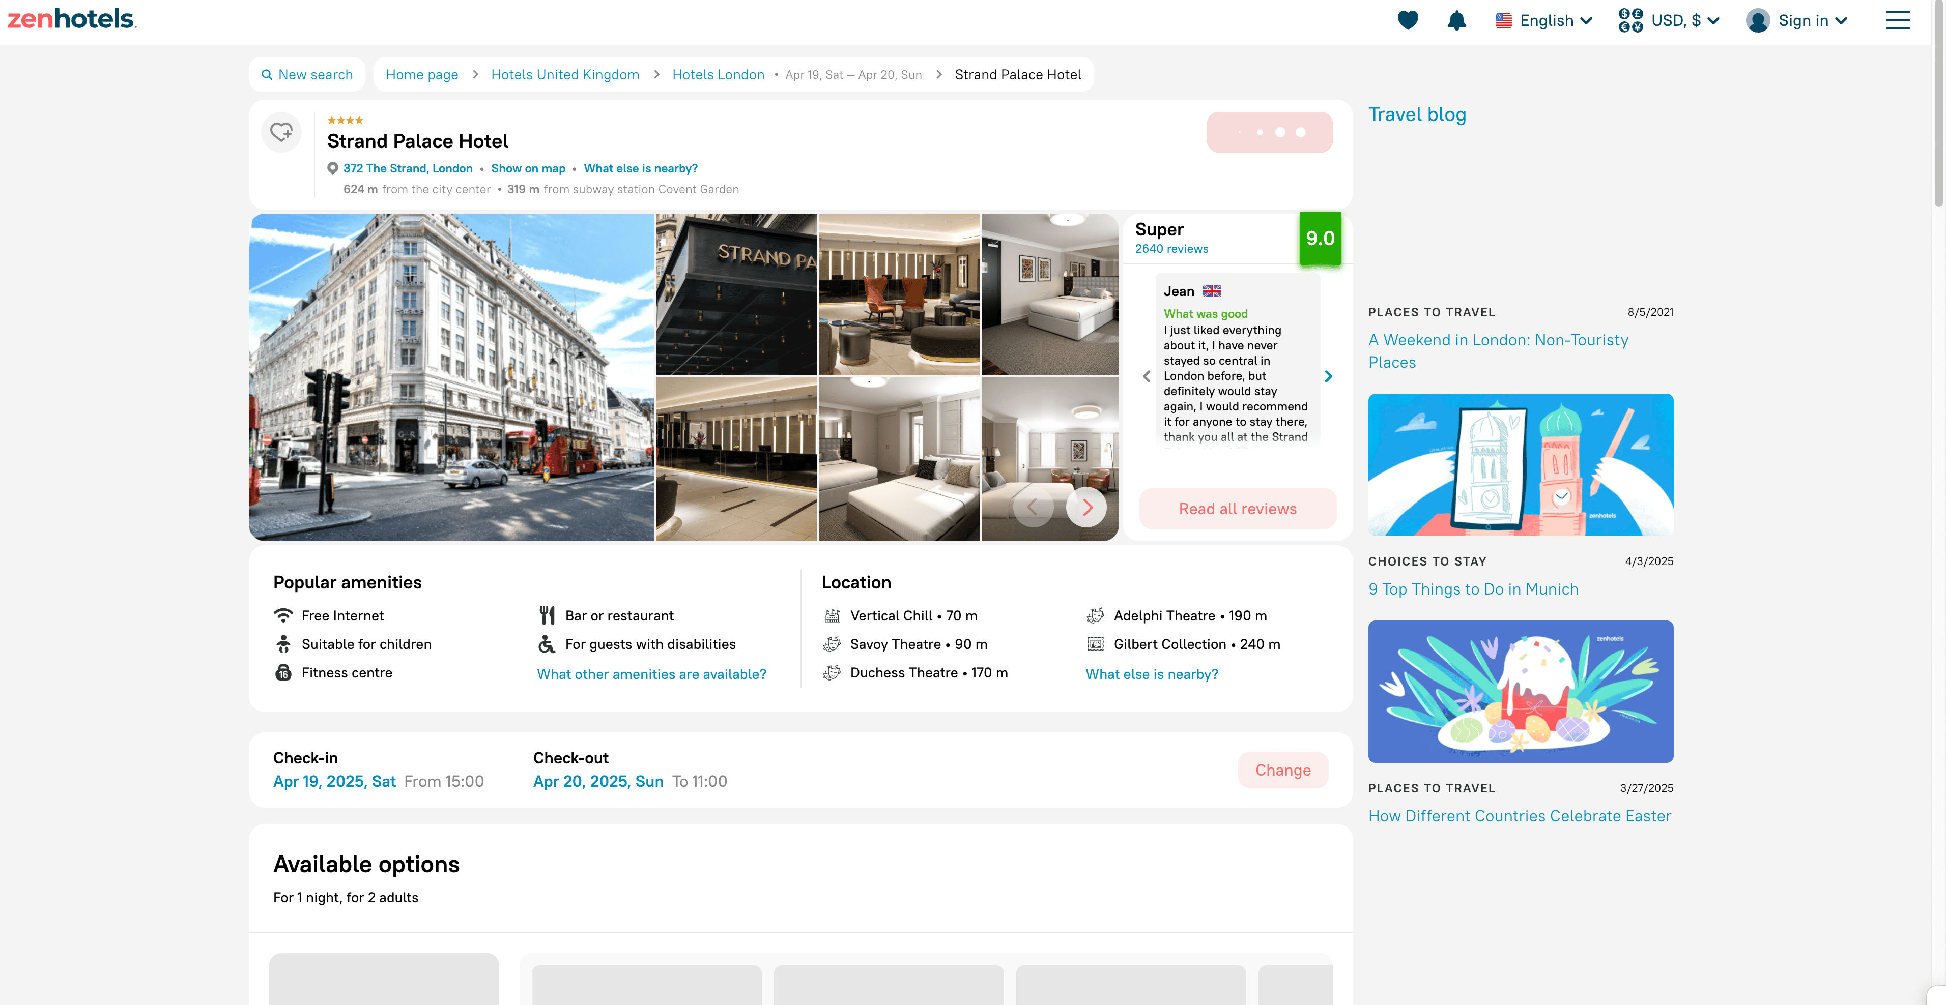Click next photo arrow in gallery
The height and width of the screenshot is (1005, 1946).
[1086, 508]
